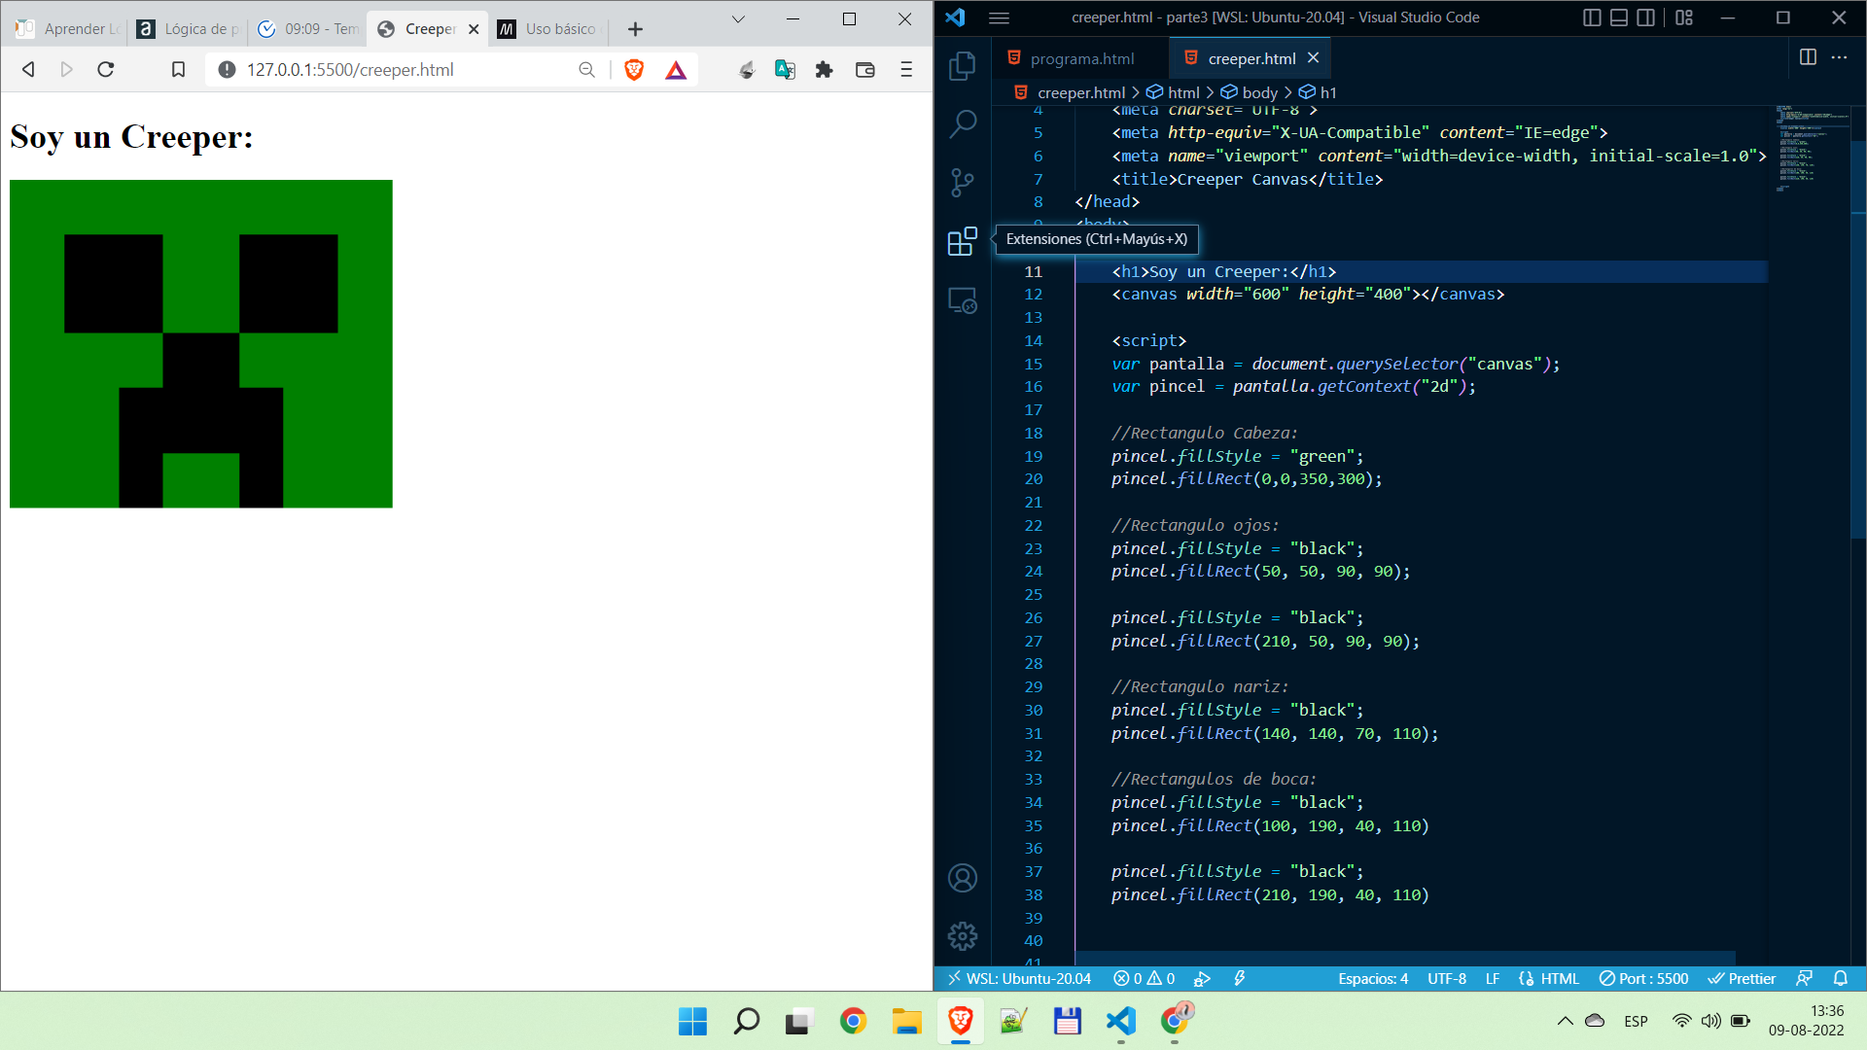Reload the creeper.html page
The height and width of the screenshot is (1050, 1867).
coord(106,69)
